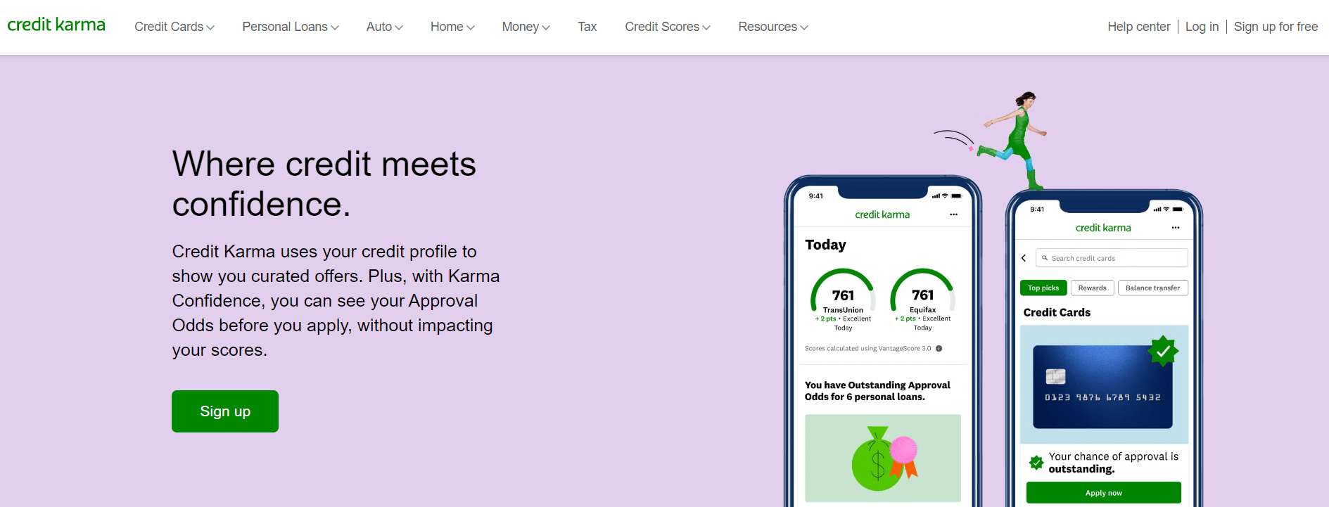Click 'Scores calculated using VantageScore 3.0' text
The width and height of the screenshot is (1329, 507).
point(867,348)
